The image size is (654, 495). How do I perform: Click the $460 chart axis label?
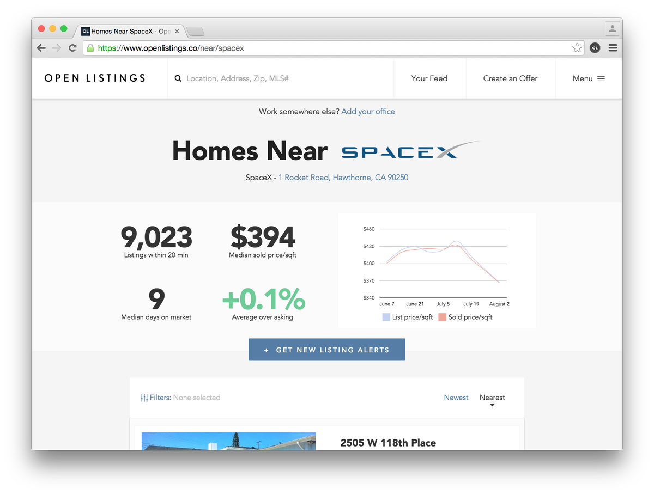(369, 229)
